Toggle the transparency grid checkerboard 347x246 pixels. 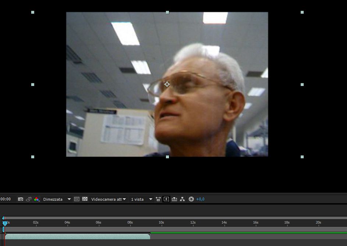tap(85, 199)
